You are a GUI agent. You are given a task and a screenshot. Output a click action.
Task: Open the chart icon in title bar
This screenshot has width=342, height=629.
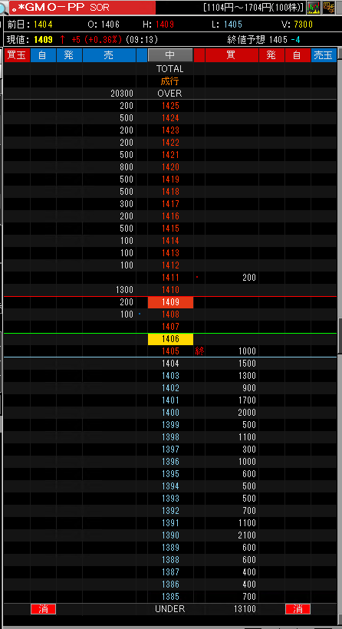pos(313,8)
